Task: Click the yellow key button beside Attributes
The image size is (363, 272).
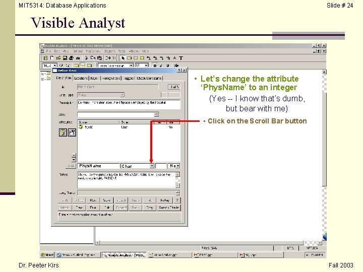Action: [63, 132]
